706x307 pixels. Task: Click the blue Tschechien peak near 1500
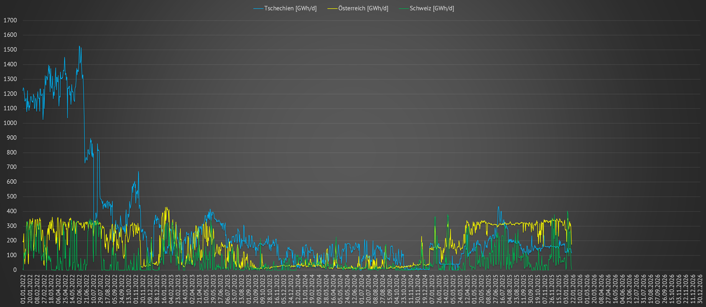[x=79, y=46]
